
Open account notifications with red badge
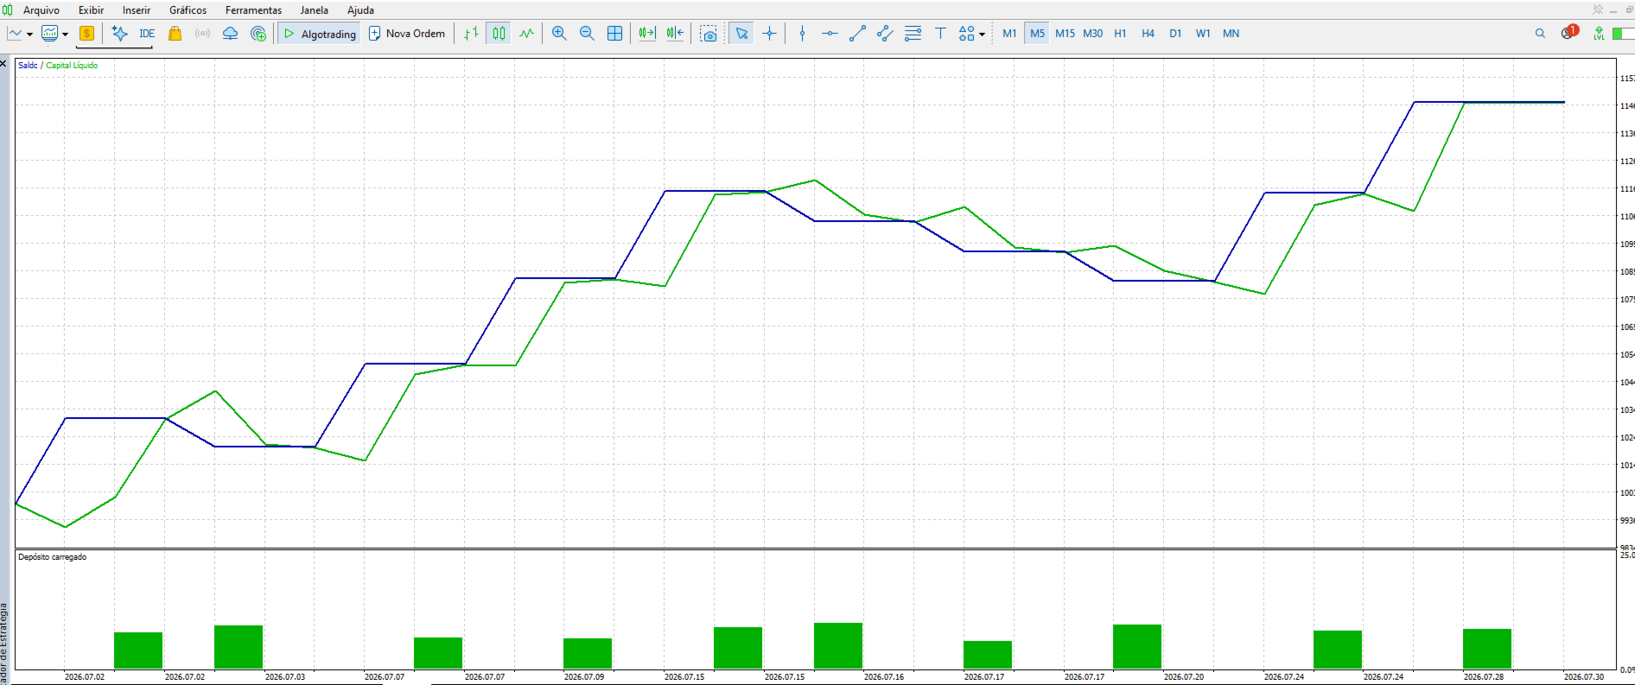coord(1569,33)
